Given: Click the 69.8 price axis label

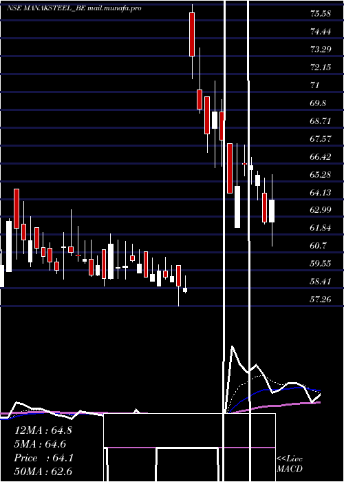Looking at the screenshot, I should (318, 103).
